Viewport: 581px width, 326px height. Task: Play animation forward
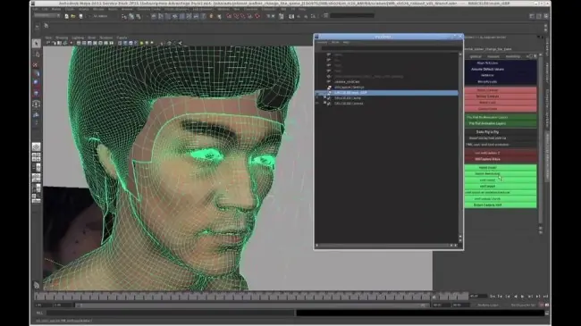[523, 296]
